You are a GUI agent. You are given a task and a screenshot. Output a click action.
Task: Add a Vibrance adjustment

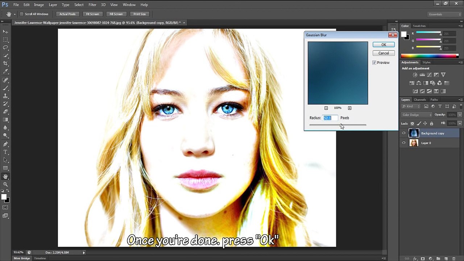[x=443, y=75]
